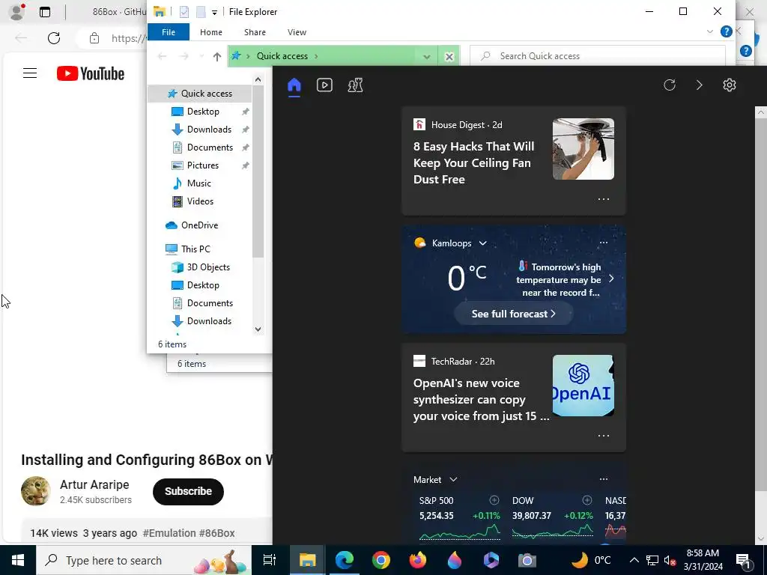767x575 pixels.
Task: Click File Explorer up-directory arrow
Action: [x=217, y=57]
